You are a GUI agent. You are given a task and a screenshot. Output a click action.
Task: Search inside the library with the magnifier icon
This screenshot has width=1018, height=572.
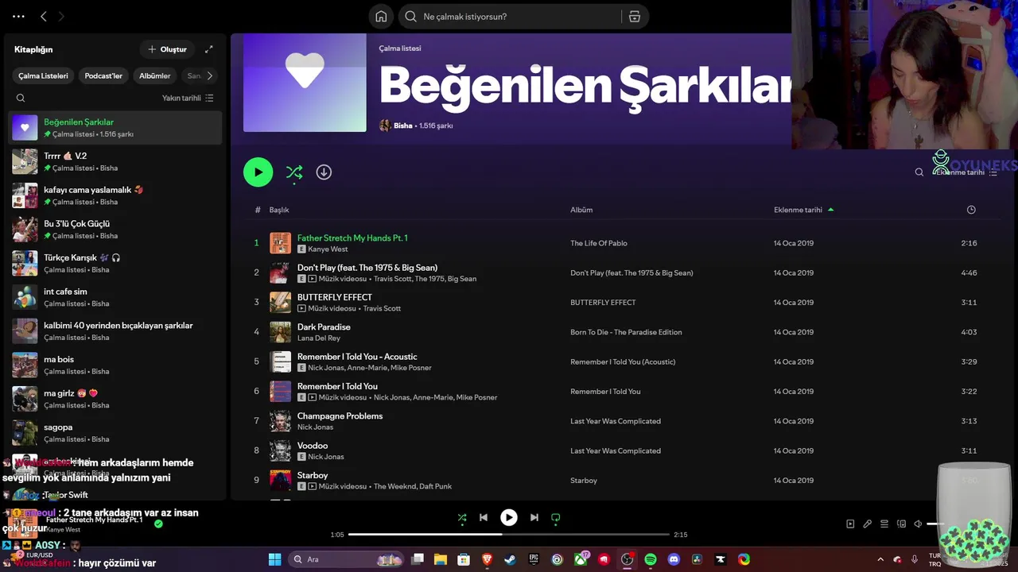click(21, 99)
